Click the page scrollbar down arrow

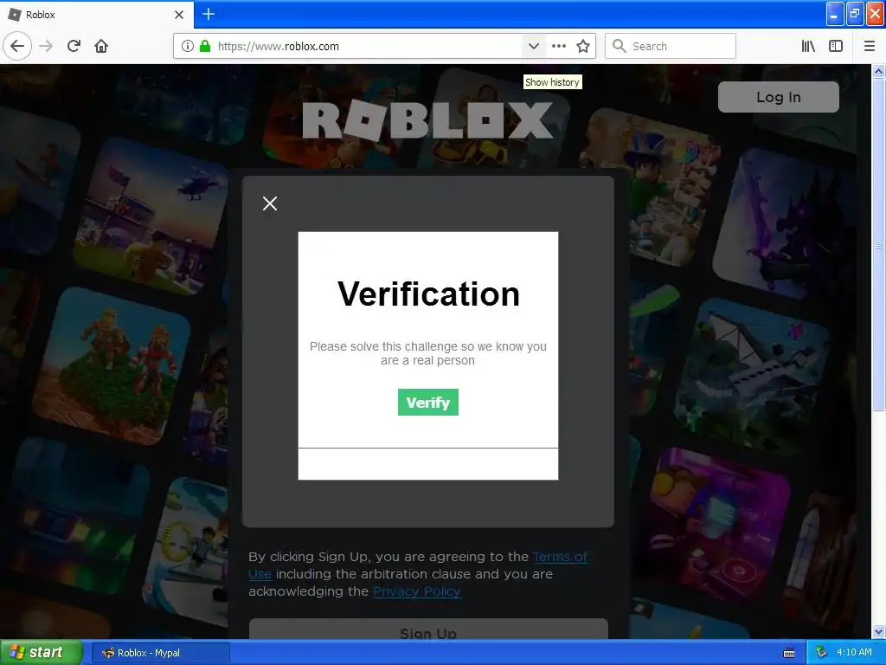[879, 631]
